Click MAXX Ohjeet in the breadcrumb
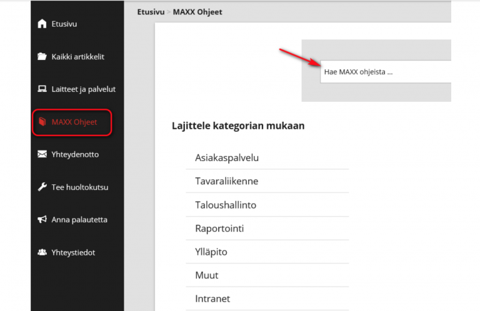Viewport: 480px width, 311px height. 197,12
